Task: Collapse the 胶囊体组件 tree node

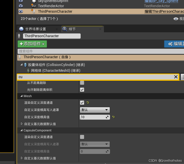Action: [x=22, y=65]
